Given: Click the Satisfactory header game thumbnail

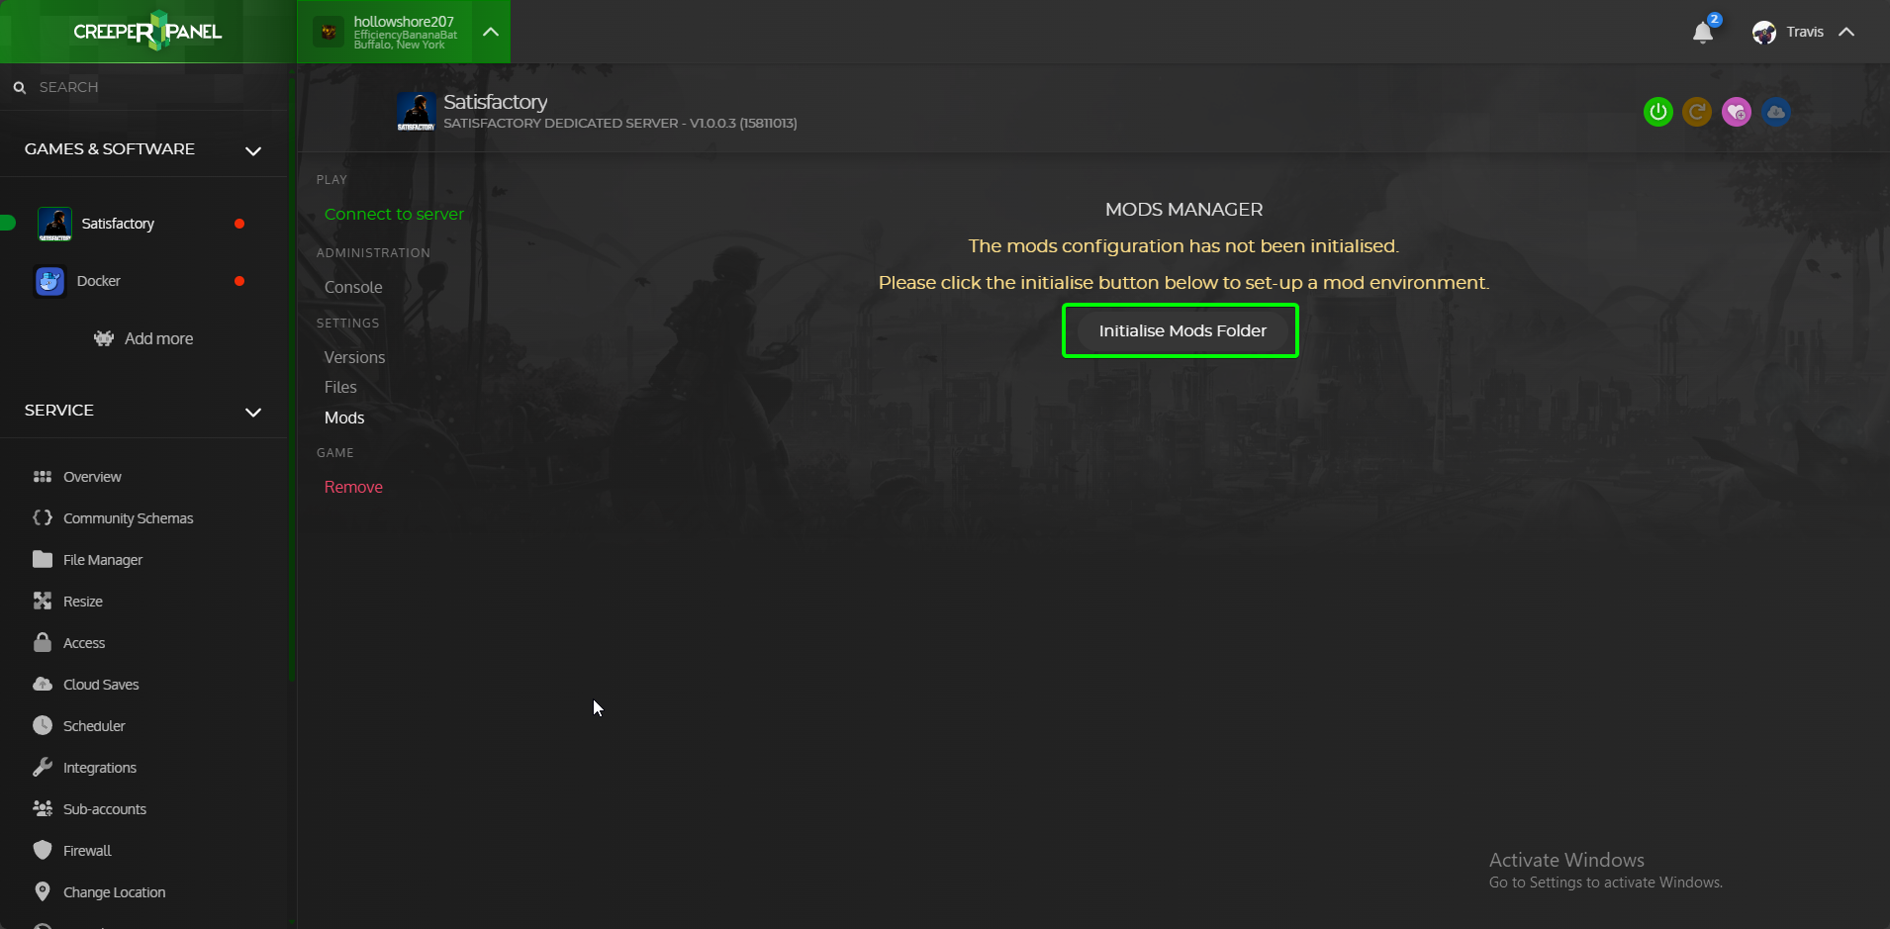Looking at the screenshot, I should pyautogui.click(x=417, y=112).
